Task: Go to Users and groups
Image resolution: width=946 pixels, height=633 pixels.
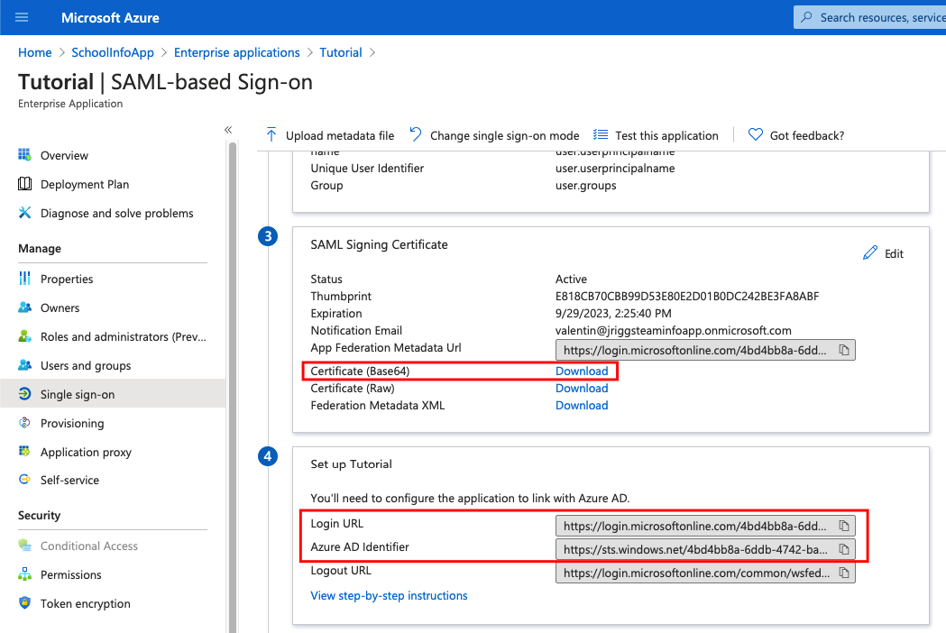Action: [x=86, y=365]
